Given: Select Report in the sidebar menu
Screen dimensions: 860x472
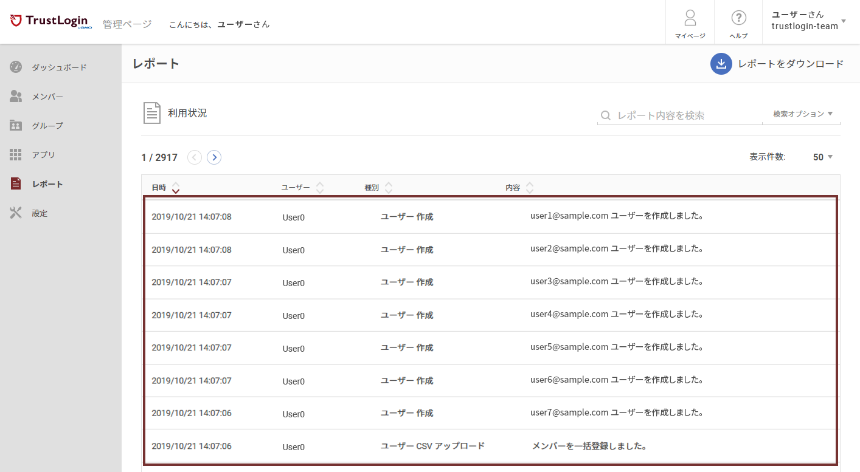Looking at the screenshot, I should [x=47, y=184].
